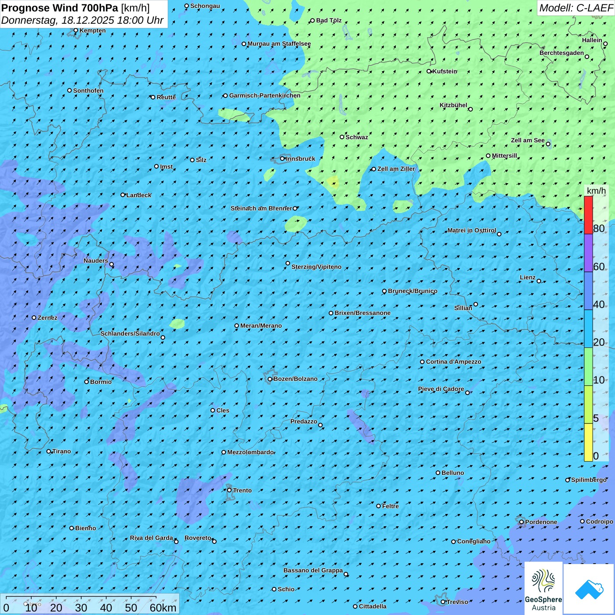Click the 'Schongau' label

tap(205, 6)
